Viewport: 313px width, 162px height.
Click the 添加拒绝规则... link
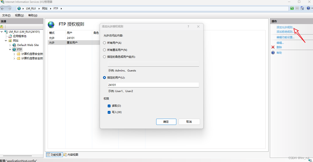pos(285,32)
